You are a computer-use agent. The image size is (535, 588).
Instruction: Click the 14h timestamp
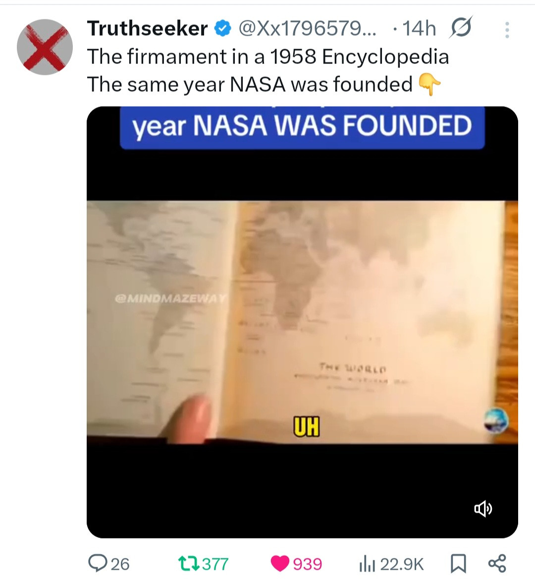coord(419,29)
